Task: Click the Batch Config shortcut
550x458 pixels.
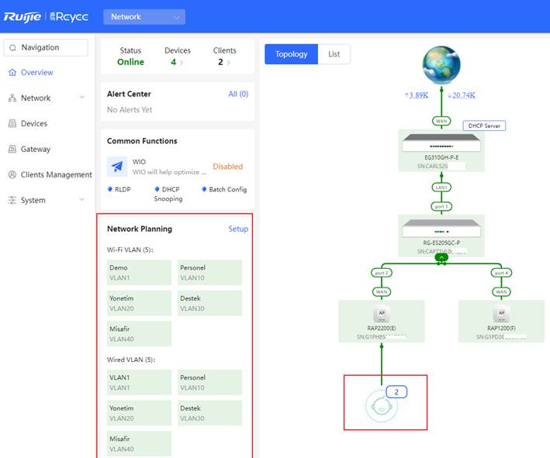Action: (x=227, y=190)
